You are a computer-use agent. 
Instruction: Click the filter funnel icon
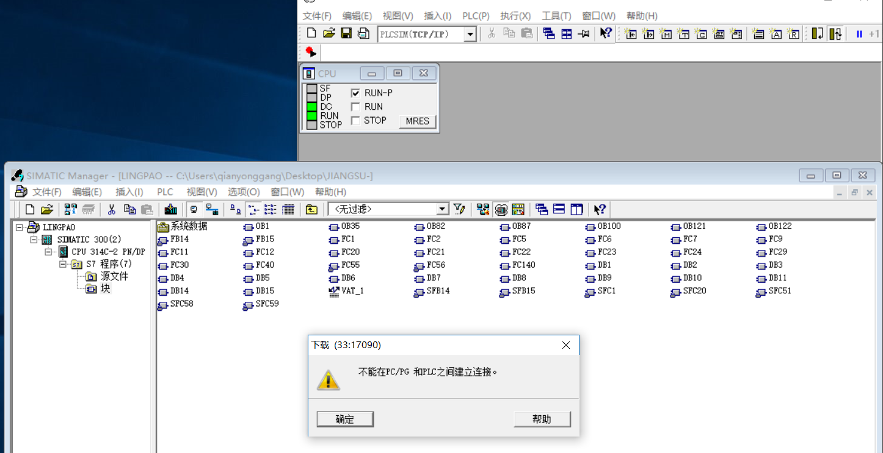click(459, 210)
